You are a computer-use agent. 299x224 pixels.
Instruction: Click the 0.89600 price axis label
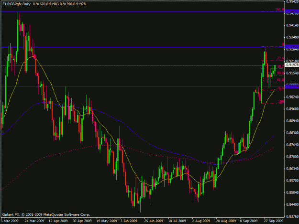coord(292,109)
